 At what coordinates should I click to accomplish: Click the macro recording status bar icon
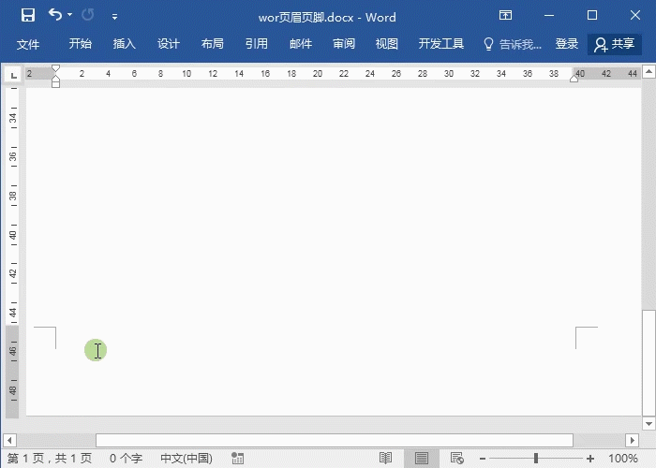[x=238, y=459]
